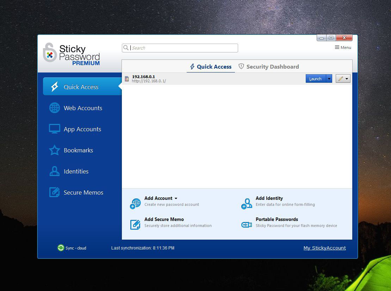Select the 192.168.0.1 entry title

tap(143, 76)
